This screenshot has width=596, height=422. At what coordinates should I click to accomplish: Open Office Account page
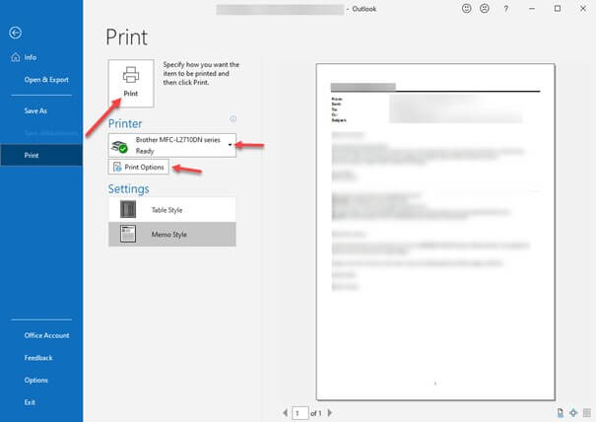coord(46,336)
